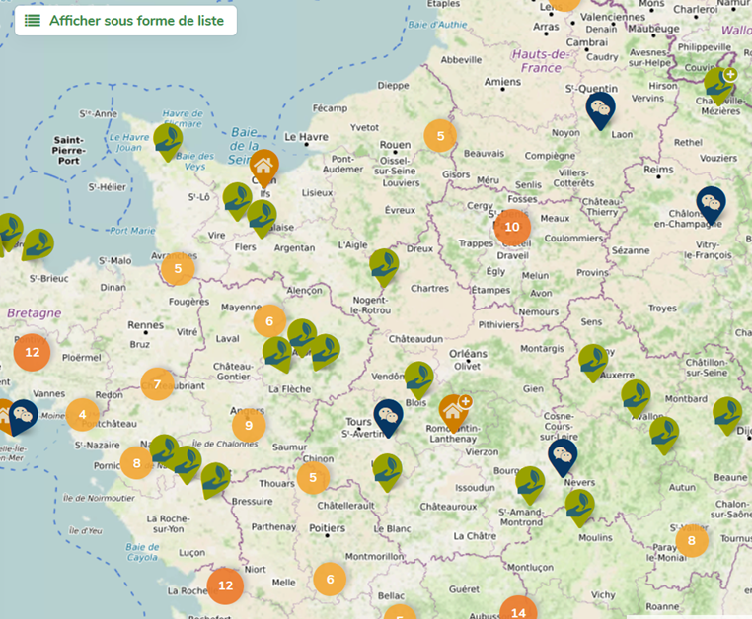Click the green leaf marker near Moulins
Viewport: 752px width, 619px height.
pyautogui.click(x=580, y=507)
